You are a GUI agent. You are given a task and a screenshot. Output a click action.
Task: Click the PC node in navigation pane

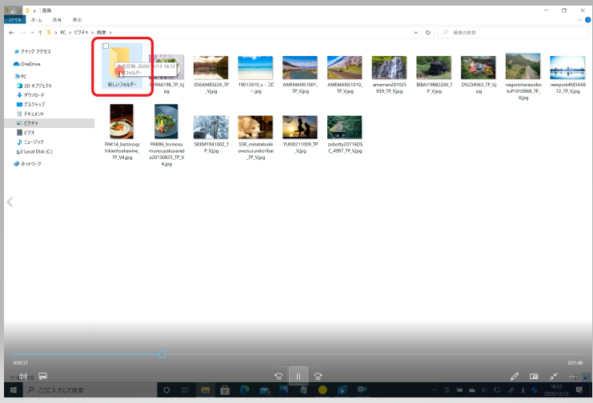tap(24, 76)
